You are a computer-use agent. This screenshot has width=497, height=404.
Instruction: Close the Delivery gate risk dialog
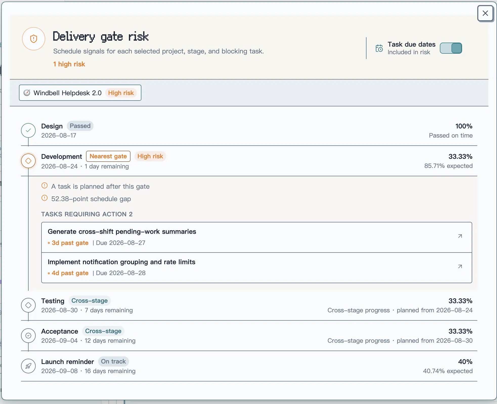pos(485,13)
